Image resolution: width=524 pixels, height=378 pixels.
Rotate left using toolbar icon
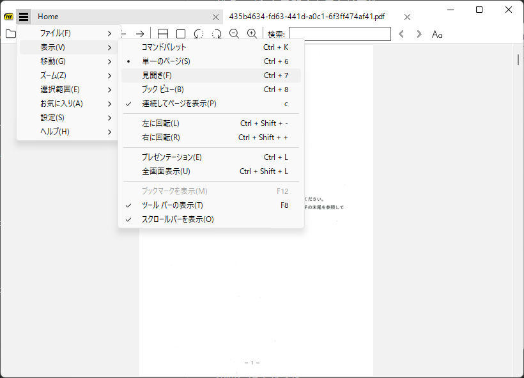199,34
